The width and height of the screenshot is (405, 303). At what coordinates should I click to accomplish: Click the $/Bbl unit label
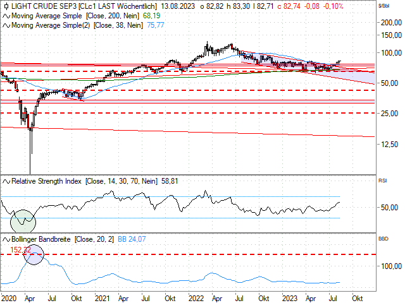[x=383, y=6]
